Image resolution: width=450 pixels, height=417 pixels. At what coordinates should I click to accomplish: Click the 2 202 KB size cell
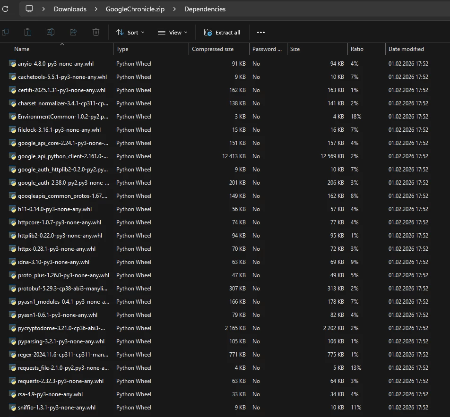point(334,328)
